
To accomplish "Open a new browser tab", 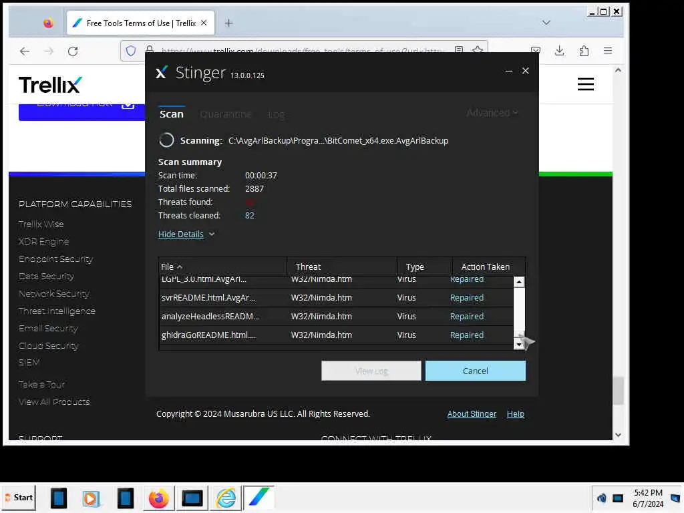I will click(228, 23).
